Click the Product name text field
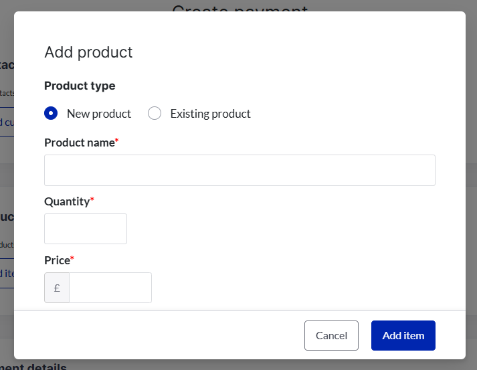 coord(240,170)
